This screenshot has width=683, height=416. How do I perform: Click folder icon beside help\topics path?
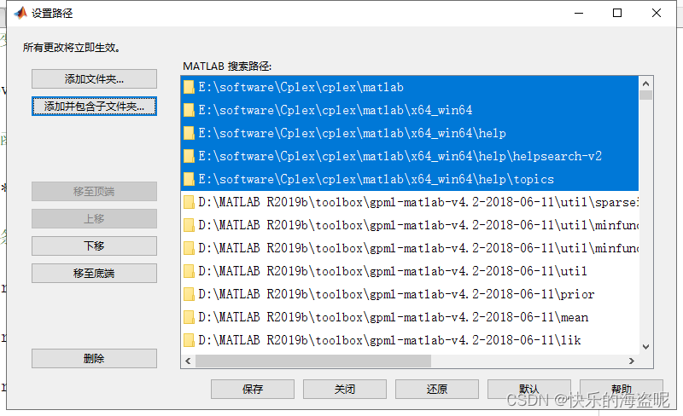click(189, 179)
